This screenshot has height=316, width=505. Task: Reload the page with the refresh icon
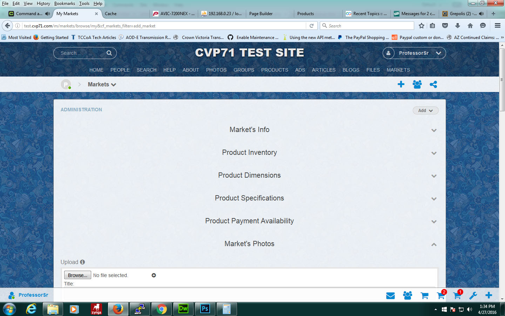coord(311,26)
